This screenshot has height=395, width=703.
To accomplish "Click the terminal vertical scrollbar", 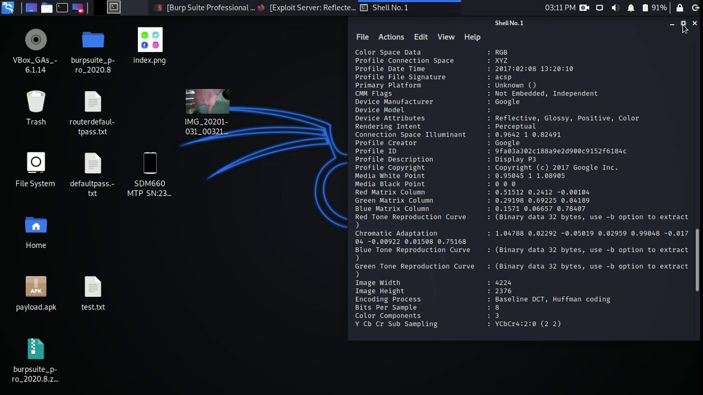I will [697, 261].
